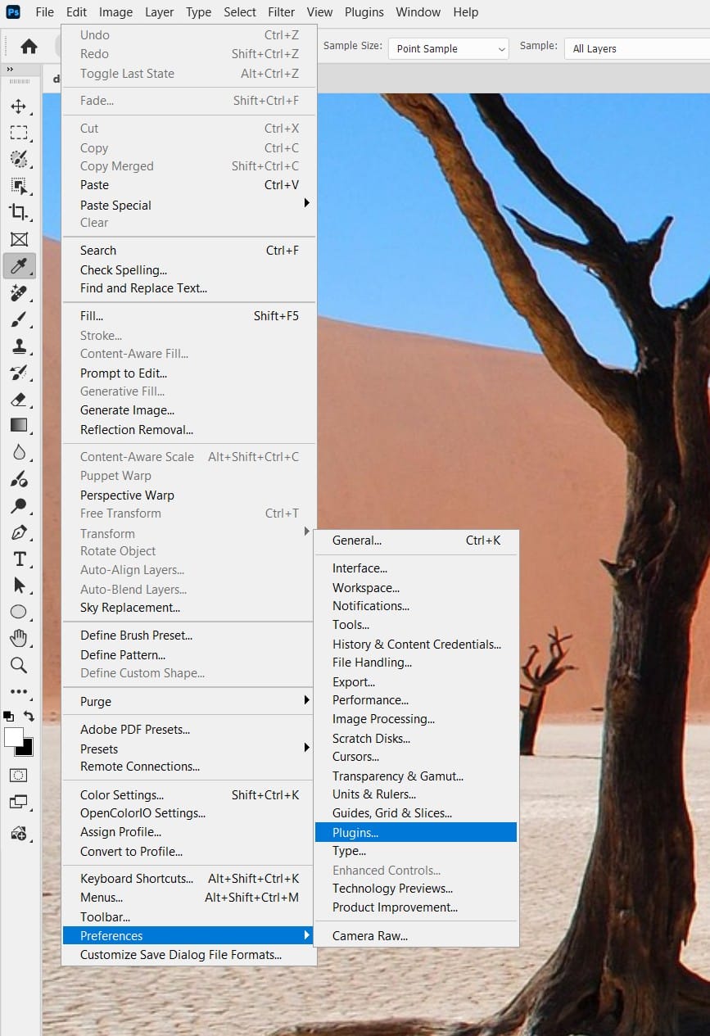Choose Define Brush Preset... menu item
The width and height of the screenshot is (710, 1036).
tap(189, 635)
